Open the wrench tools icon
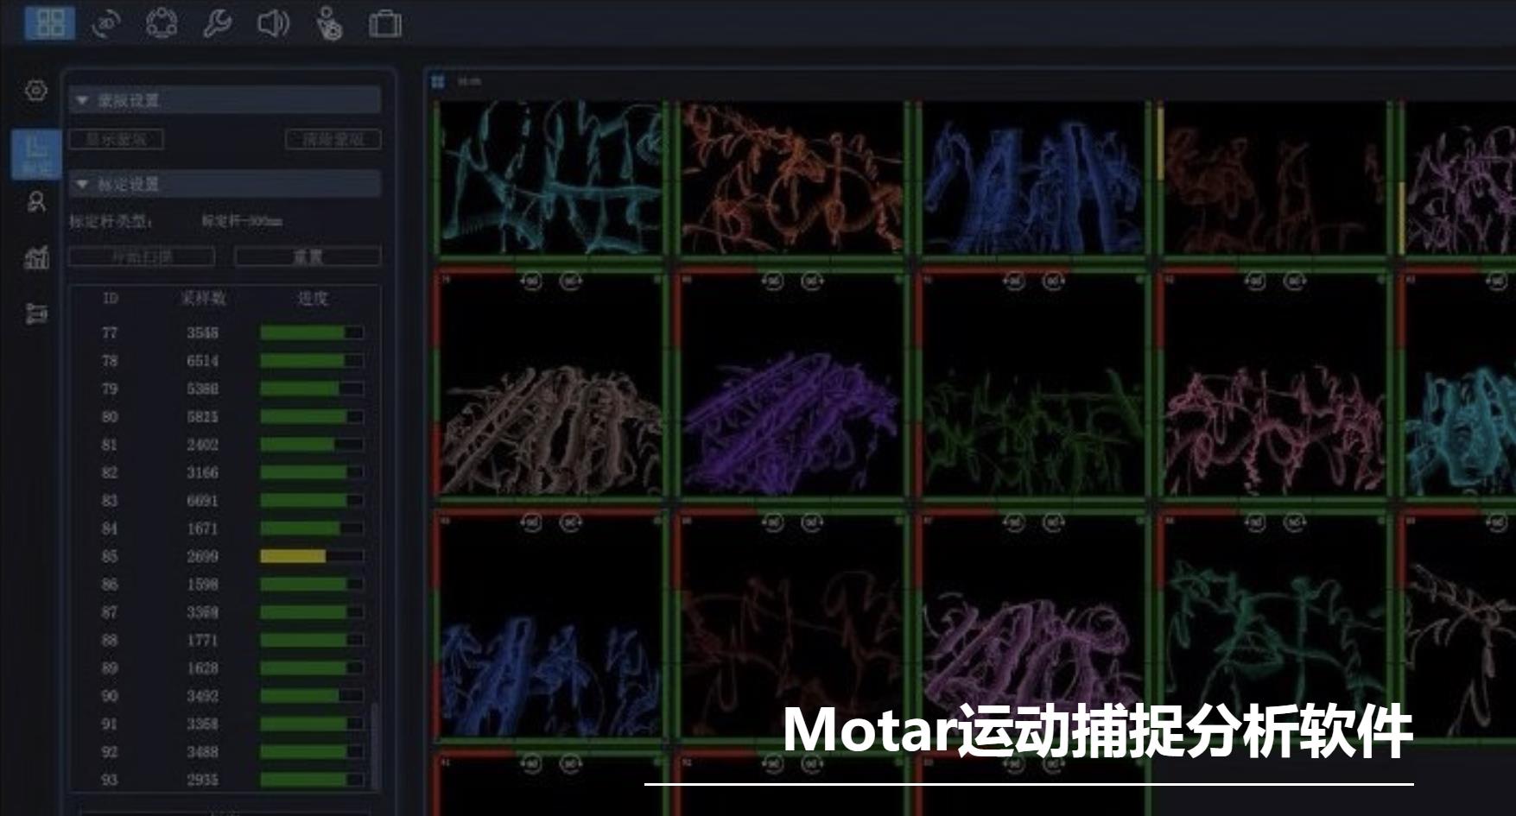Image resolution: width=1516 pixels, height=816 pixels. click(x=217, y=23)
